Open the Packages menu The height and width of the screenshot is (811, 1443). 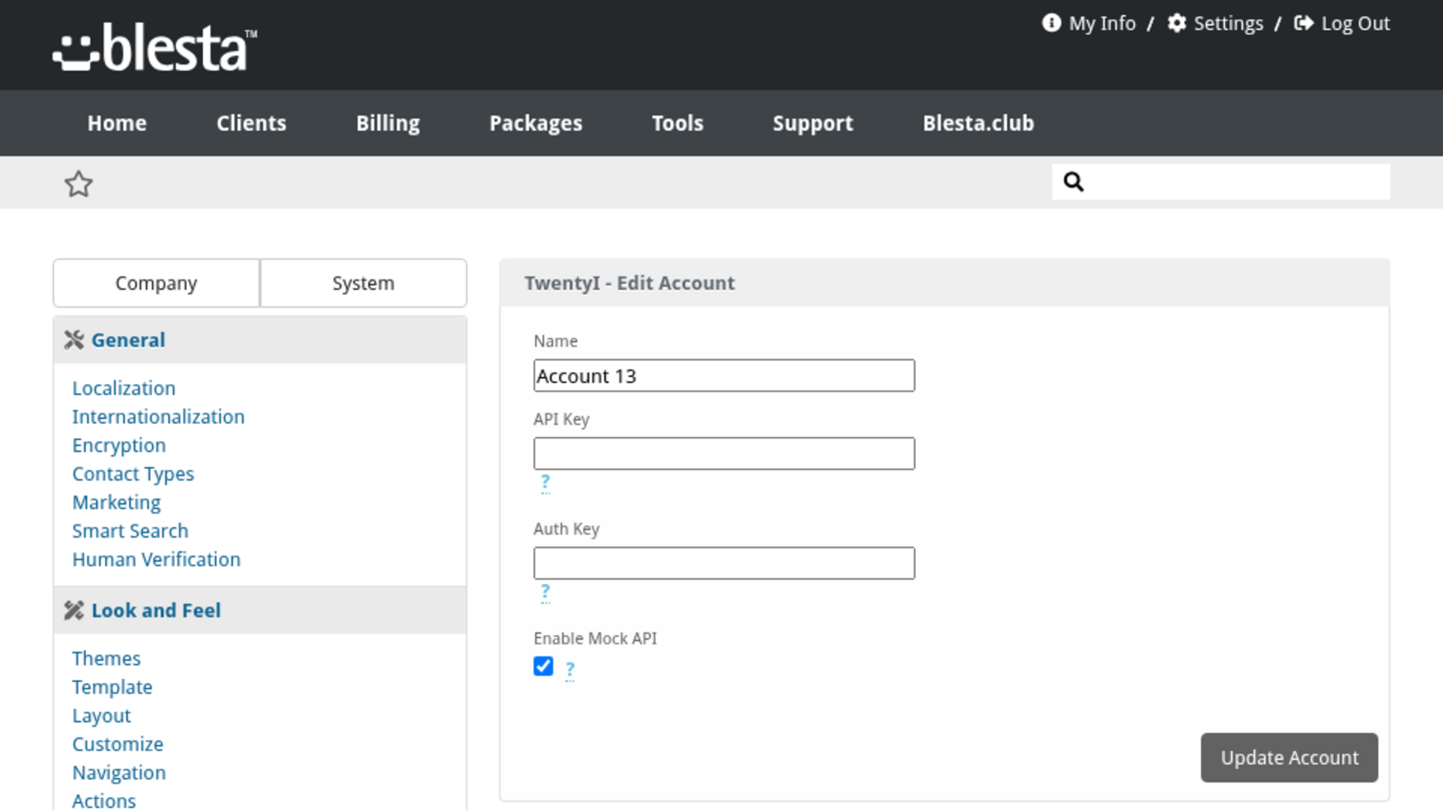coord(536,123)
